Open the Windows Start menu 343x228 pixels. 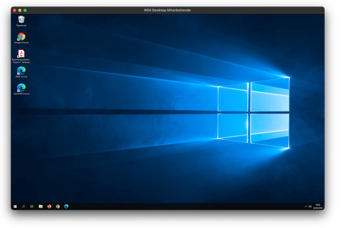click(x=15, y=206)
